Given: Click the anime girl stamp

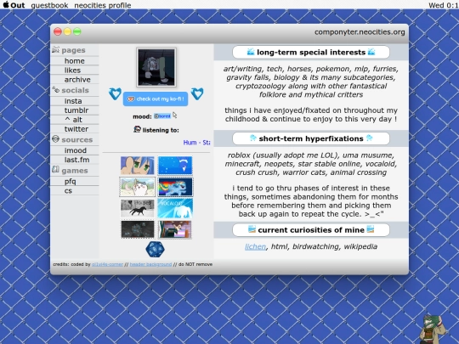Looking at the screenshot, I should coord(138,166).
